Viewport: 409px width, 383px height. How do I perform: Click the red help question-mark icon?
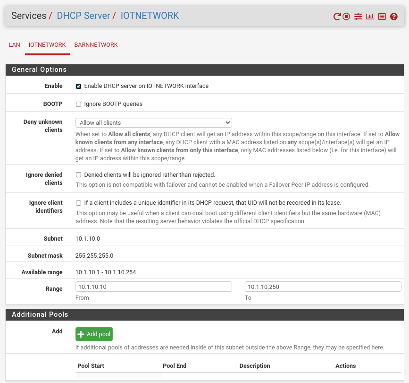point(394,17)
